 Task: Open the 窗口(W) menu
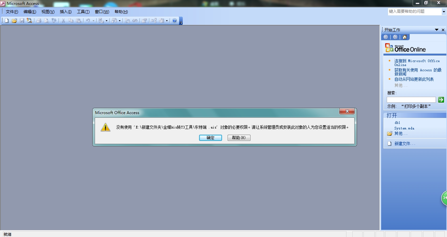(x=102, y=12)
